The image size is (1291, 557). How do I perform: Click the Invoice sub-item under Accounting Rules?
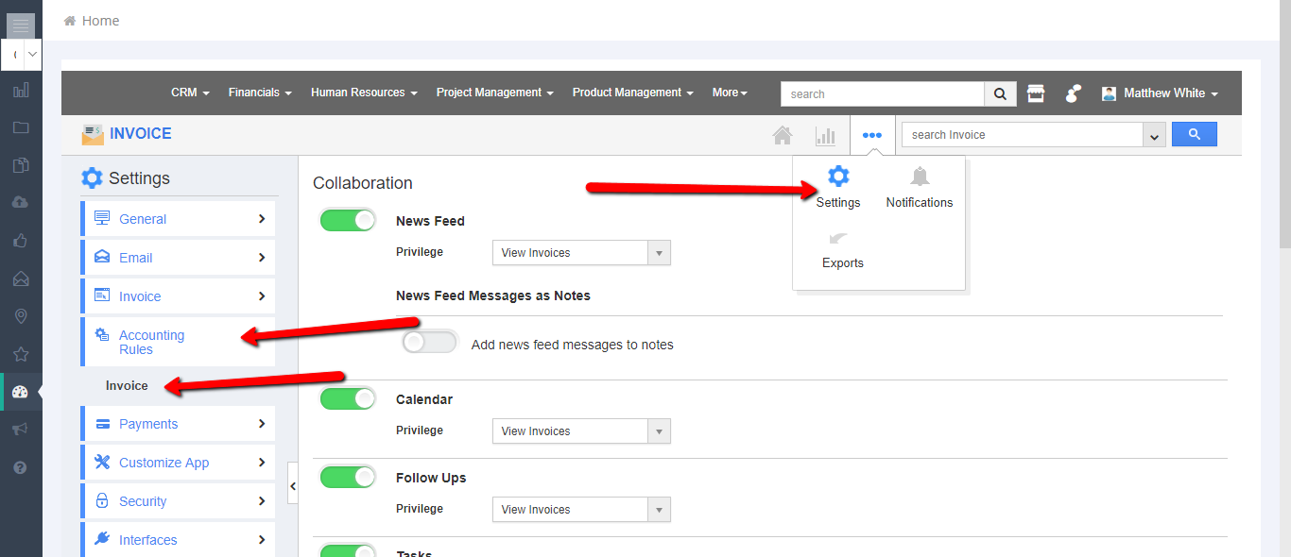pos(127,386)
